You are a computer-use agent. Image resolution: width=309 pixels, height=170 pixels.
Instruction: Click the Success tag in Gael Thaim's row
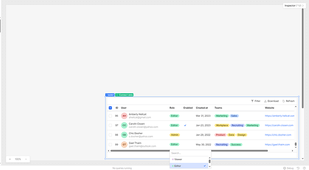[x=236, y=144]
